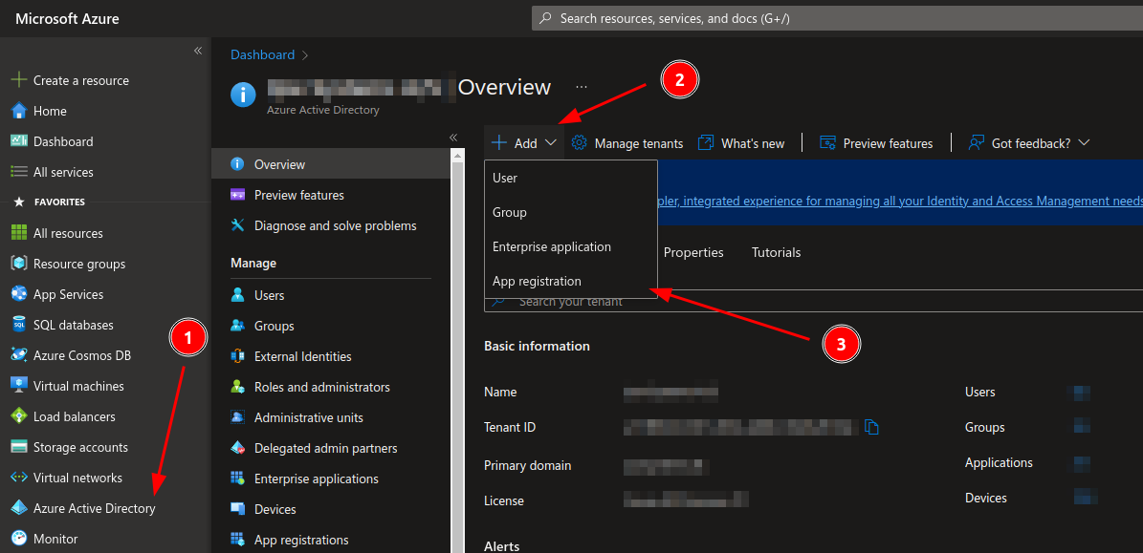Click Preview features toolbar button
Screen dimensions: 1143x553
877,143
